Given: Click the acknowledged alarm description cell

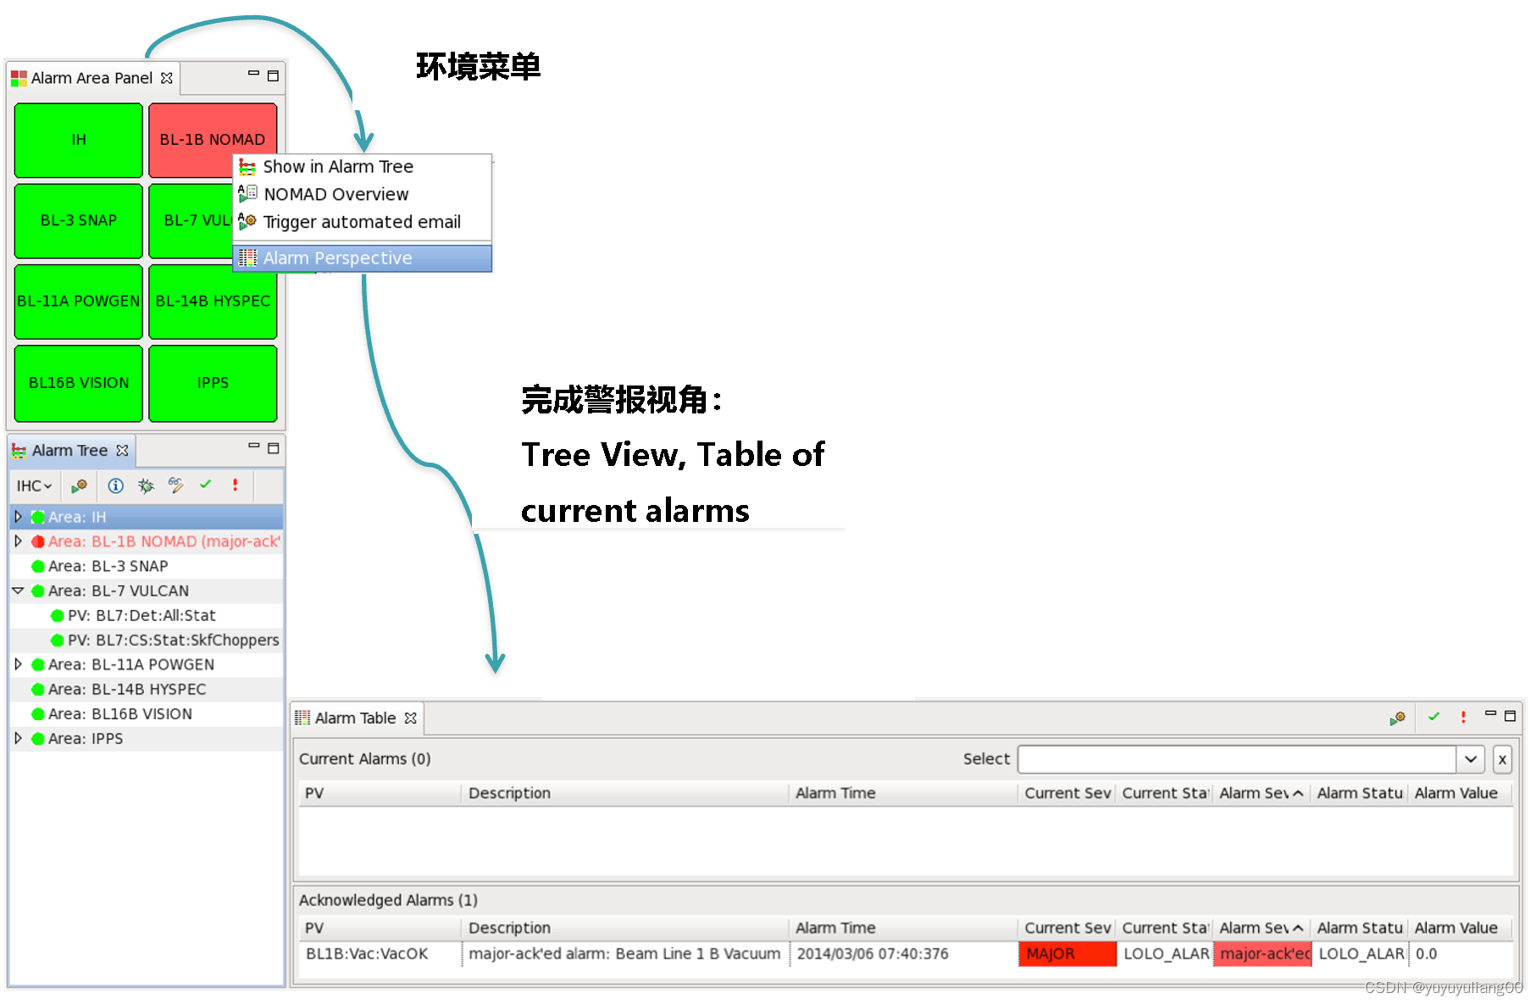Looking at the screenshot, I should [x=625, y=954].
